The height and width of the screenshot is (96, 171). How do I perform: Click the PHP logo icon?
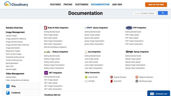click(x=129, y=28)
